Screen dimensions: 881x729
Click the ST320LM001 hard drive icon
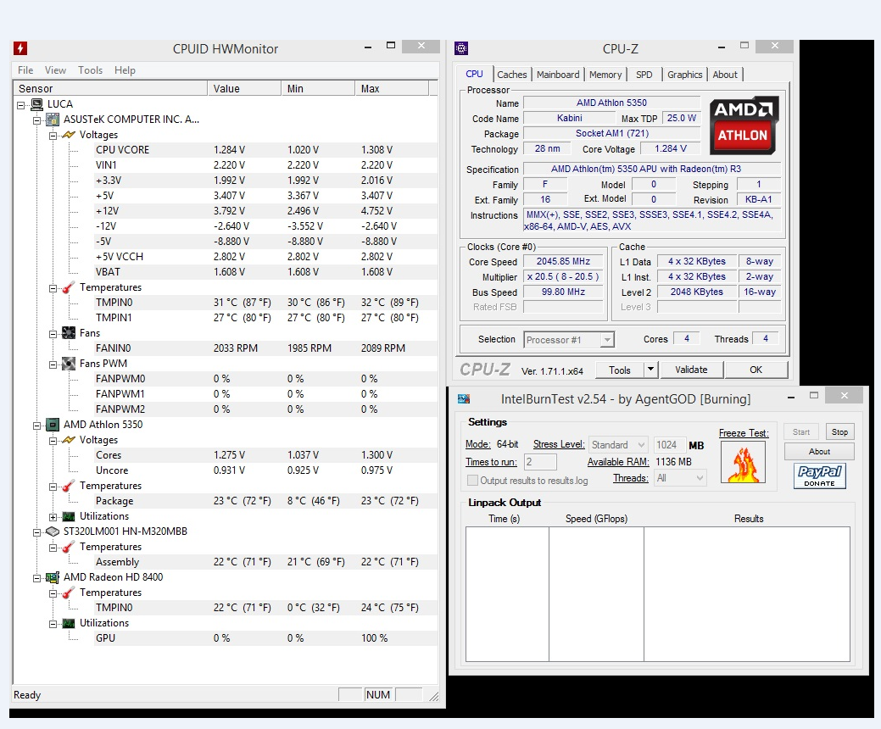[53, 531]
